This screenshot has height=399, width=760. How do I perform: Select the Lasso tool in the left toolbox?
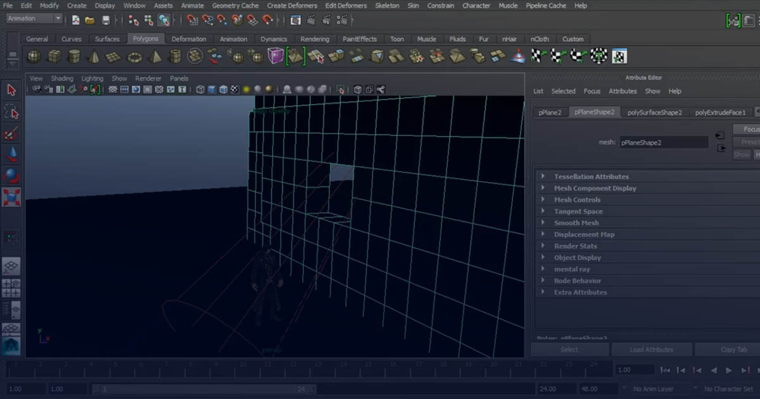coord(11,112)
